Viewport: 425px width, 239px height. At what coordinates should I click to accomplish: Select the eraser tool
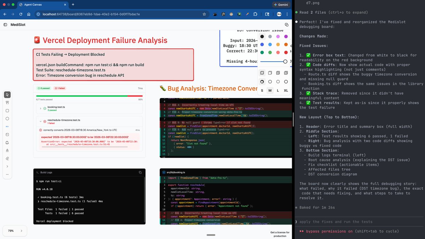point(7,158)
